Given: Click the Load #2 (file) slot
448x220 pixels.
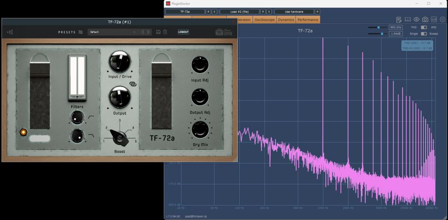Looking at the screenshot, I should (239, 12).
